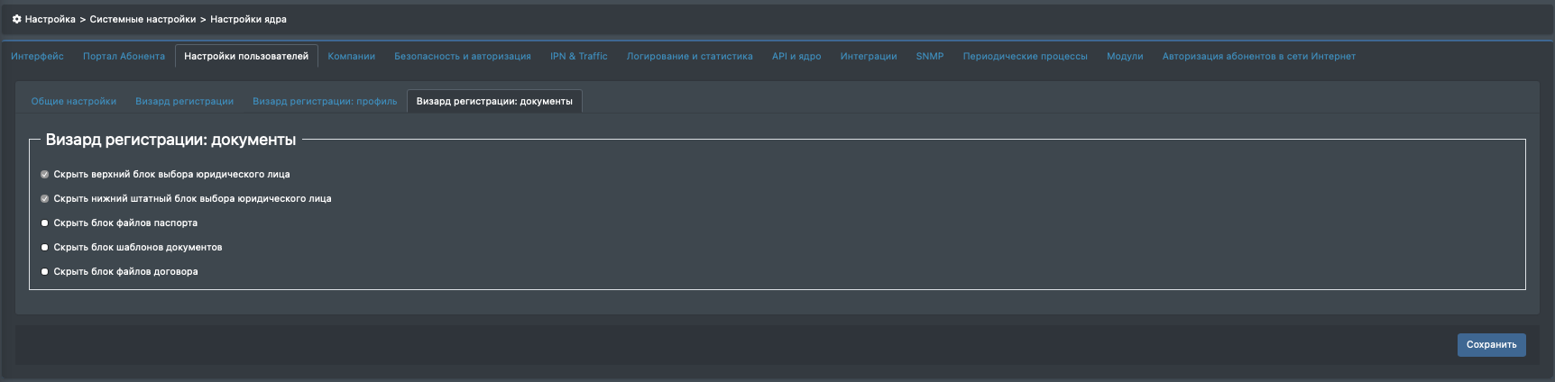Enable hiding the contract files block
Viewport: 1555px width, 382px height.
44,272
